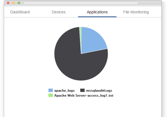Go to the File Monitoring tab
The height and width of the screenshot is (117, 167).
click(x=136, y=12)
